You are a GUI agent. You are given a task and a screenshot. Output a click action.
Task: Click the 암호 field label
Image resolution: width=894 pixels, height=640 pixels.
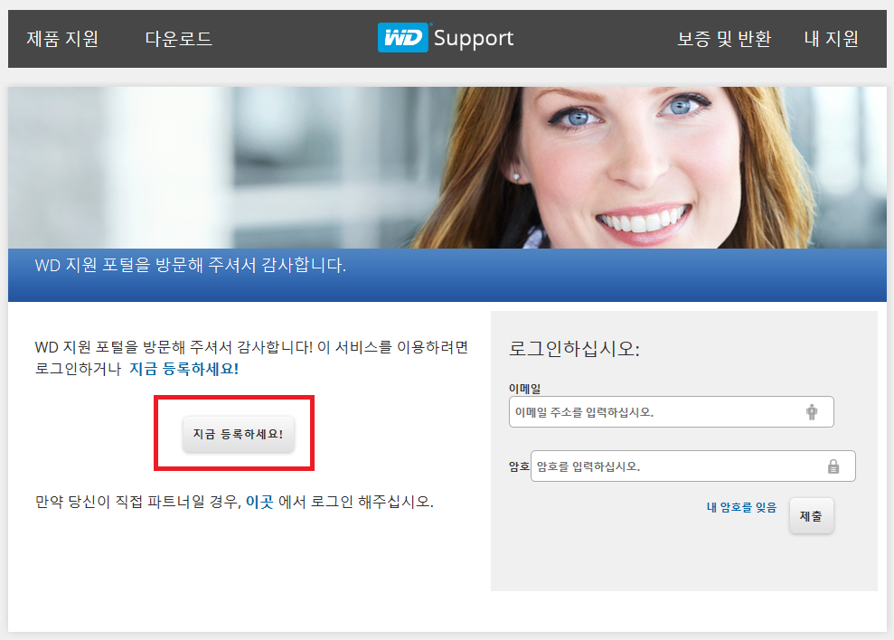[519, 466]
